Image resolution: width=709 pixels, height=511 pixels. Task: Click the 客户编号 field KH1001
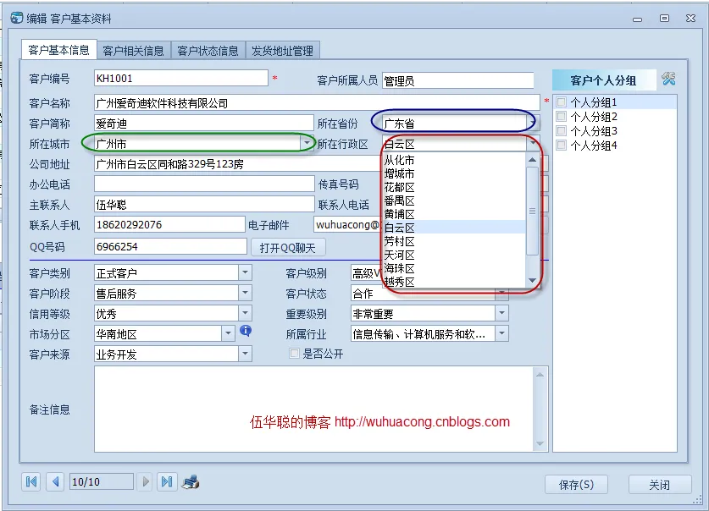181,78
